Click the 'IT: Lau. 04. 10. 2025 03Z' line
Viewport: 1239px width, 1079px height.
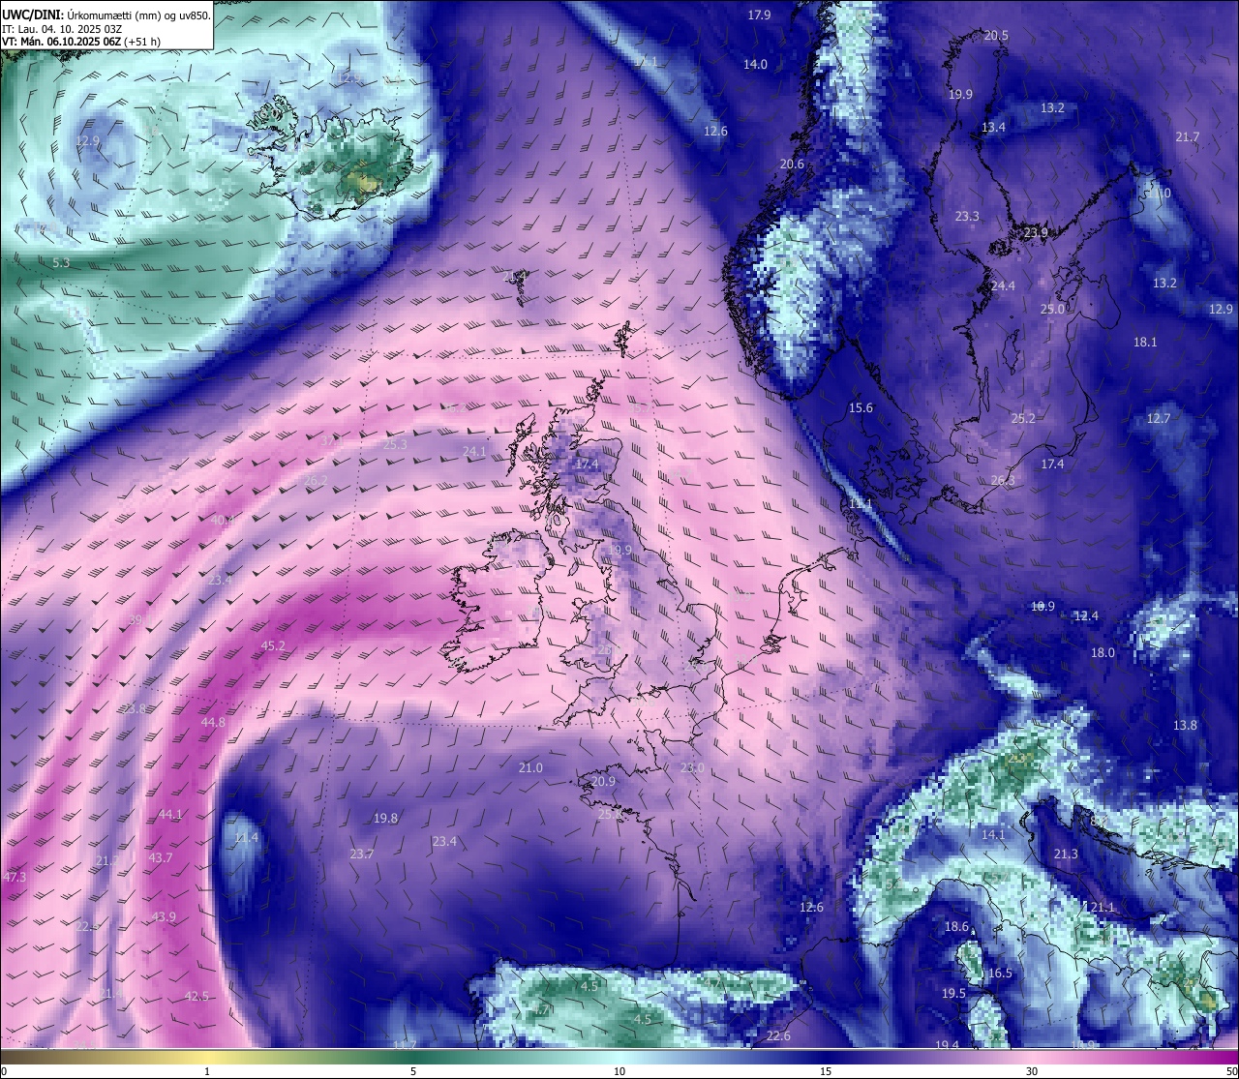pyautogui.click(x=61, y=29)
